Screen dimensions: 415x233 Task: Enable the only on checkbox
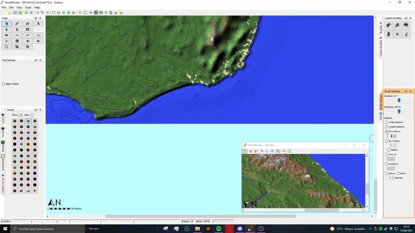[386, 154]
